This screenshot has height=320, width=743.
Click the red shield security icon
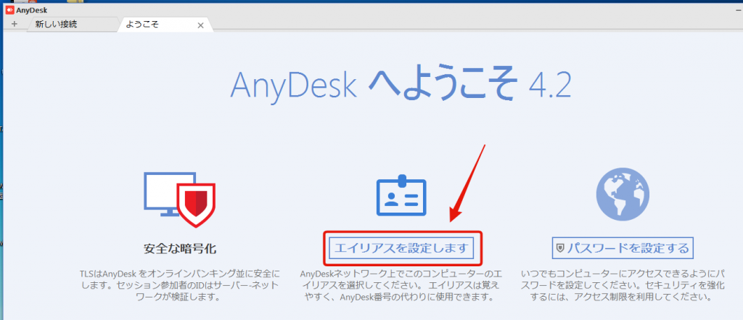[x=197, y=202]
